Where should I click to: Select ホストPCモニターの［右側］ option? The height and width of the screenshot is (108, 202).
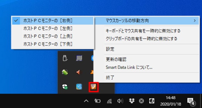point(53,21)
